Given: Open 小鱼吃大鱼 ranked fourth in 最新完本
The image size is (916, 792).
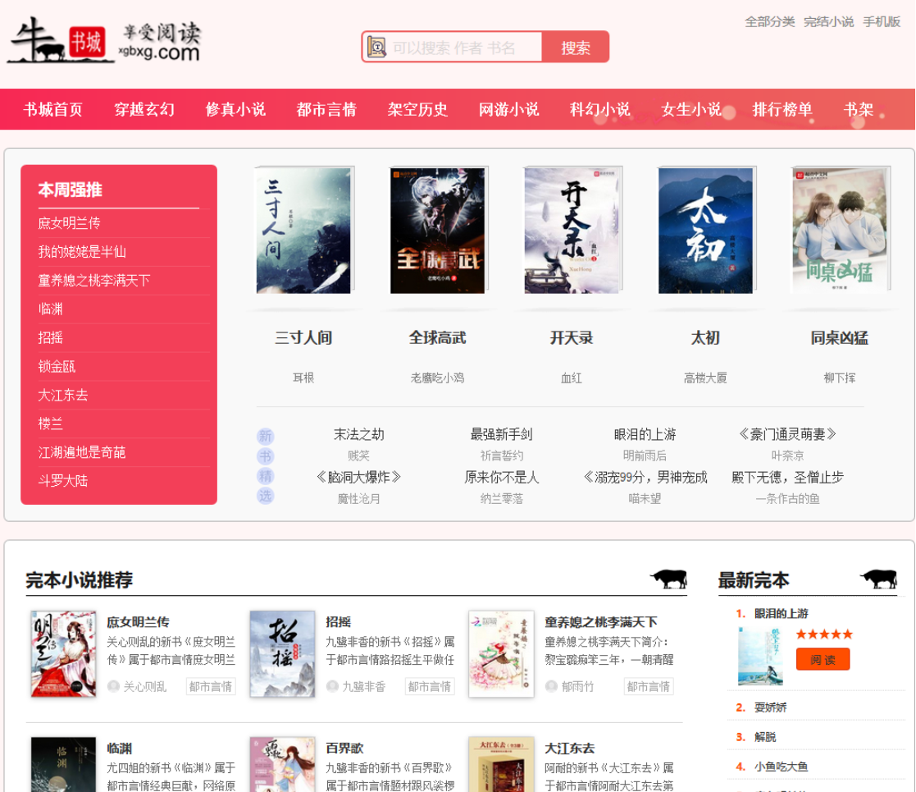Looking at the screenshot, I should pos(781,767).
